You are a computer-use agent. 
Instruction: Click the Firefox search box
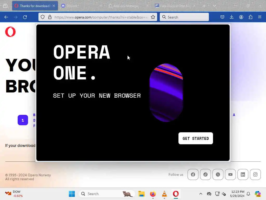(x=184, y=17)
